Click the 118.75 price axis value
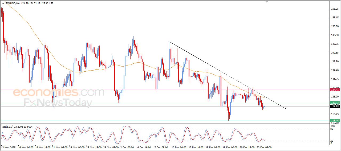The height and width of the screenshot is (151, 341). pos(335,114)
